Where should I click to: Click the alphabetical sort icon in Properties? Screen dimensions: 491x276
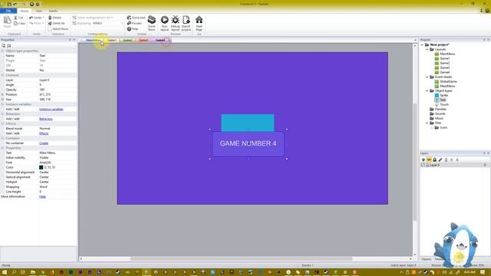[x=8, y=46]
